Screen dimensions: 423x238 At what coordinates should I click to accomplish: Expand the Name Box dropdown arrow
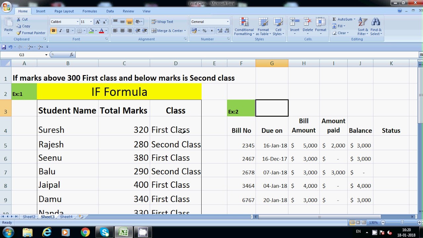[x=46, y=55]
